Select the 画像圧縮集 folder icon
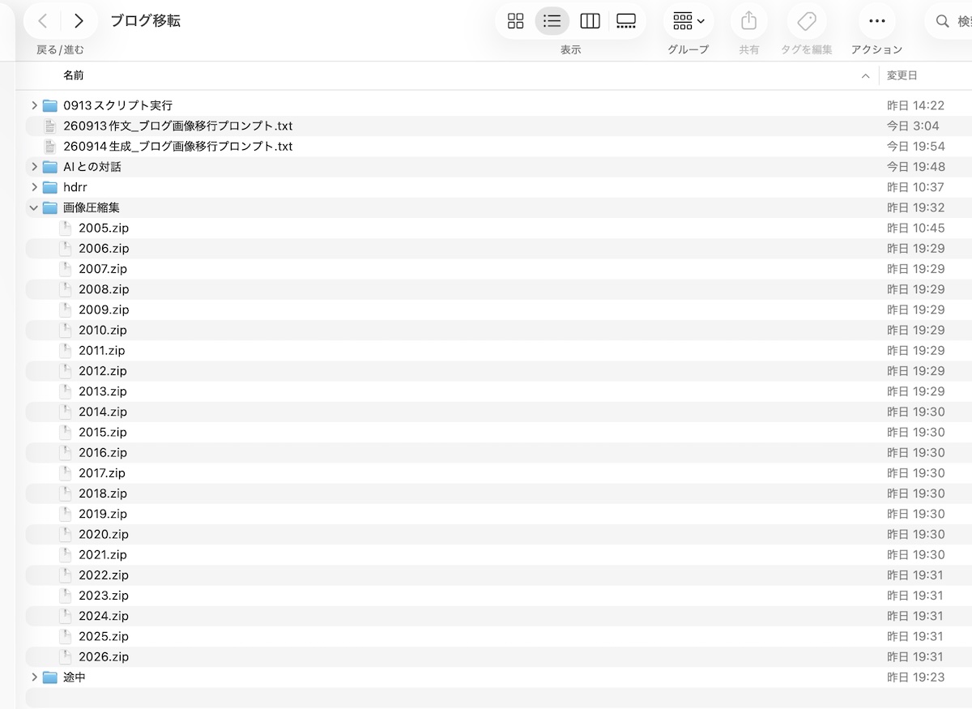This screenshot has width=972, height=709. (50, 207)
